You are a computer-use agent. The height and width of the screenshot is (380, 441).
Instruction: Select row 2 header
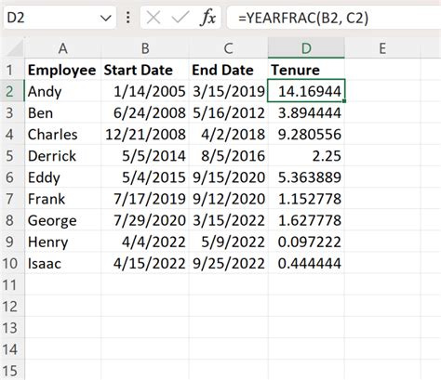(12, 91)
